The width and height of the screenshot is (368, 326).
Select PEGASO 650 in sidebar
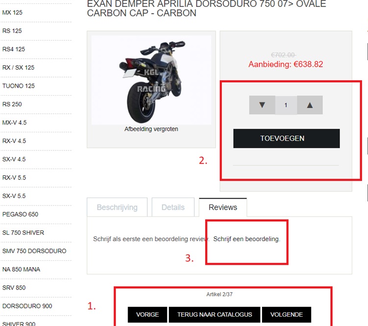click(x=20, y=214)
